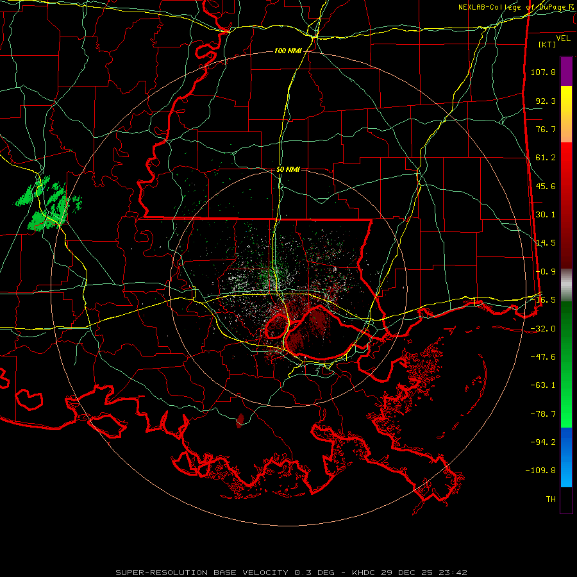Click the TH legend label
Image resolution: width=577 pixels, height=577 pixels.
[x=551, y=499]
